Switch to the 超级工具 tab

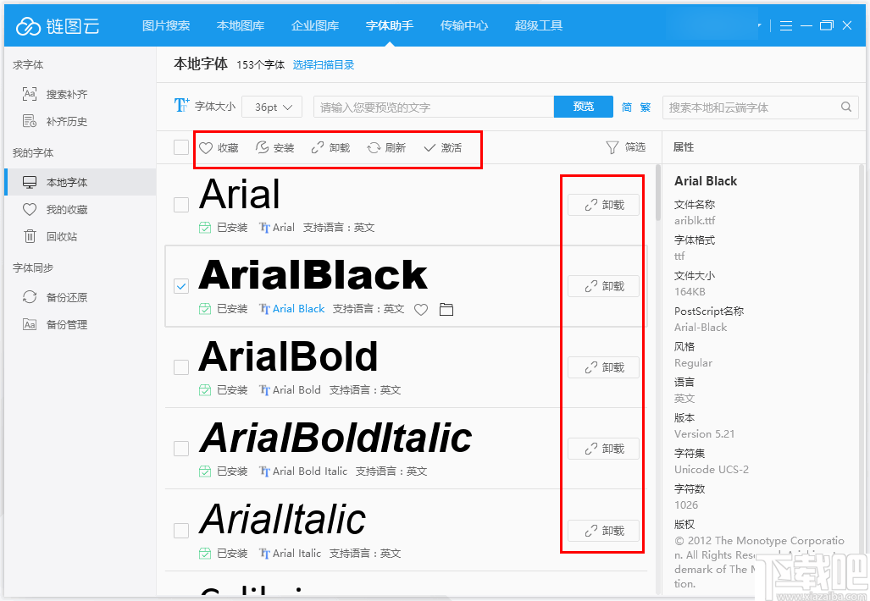[539, 25]
